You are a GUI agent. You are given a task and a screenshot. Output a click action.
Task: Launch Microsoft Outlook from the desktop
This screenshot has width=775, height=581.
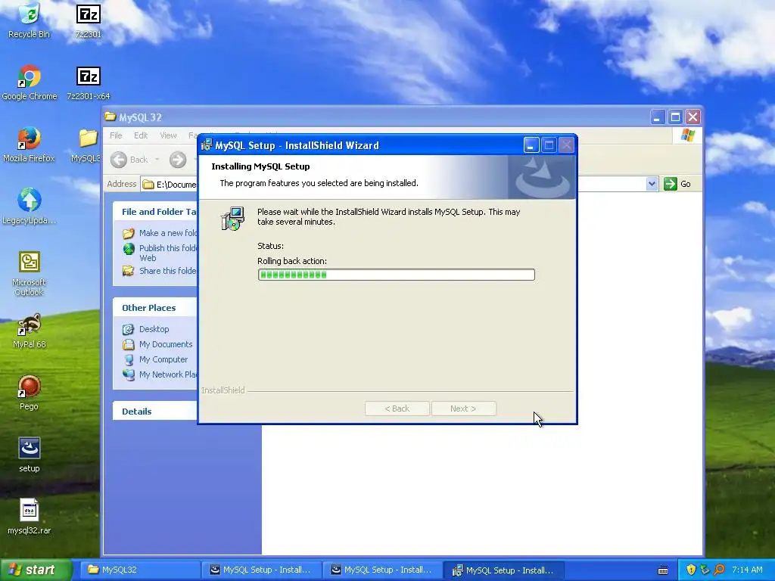point(30,274)
